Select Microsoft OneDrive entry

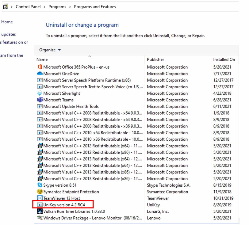pyautogui.click(x=61, y=74)
